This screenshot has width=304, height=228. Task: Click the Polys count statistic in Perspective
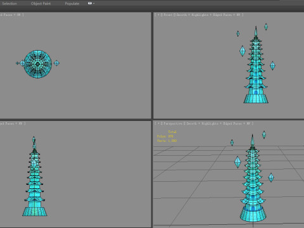point(165,136)
